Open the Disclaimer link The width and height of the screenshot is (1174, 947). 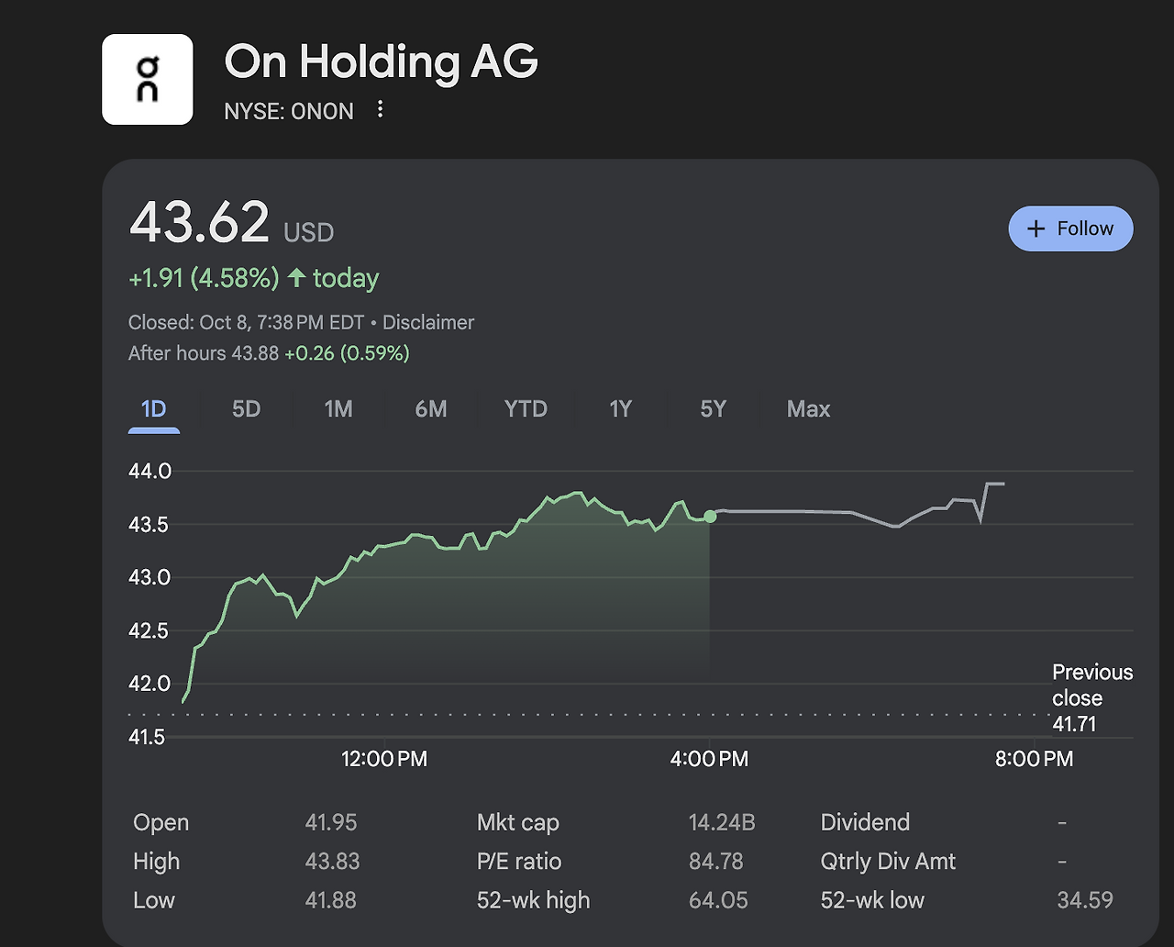pyautogui.click(x=428, y=323)
